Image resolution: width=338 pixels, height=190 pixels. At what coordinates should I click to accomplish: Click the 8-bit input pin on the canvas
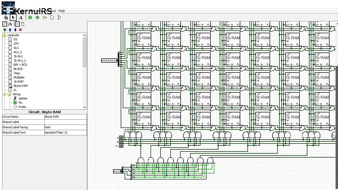[109, 60]
